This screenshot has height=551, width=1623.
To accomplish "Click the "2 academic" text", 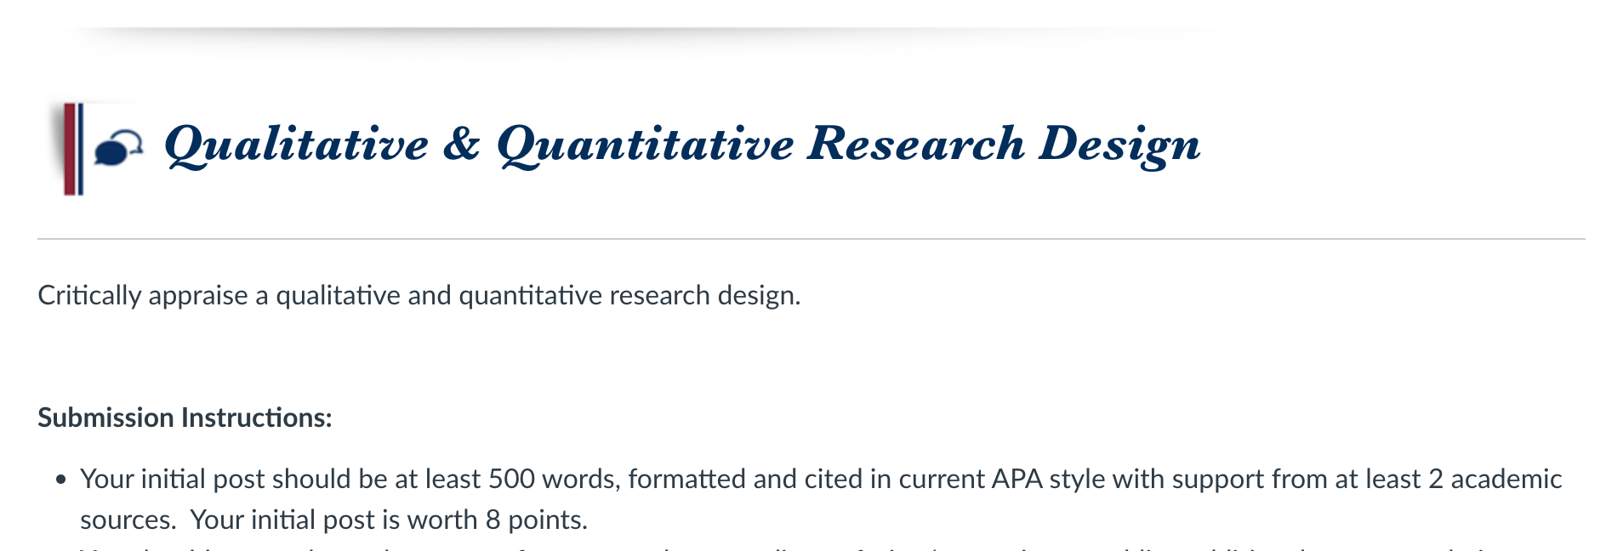I will tap(1495, 479).
